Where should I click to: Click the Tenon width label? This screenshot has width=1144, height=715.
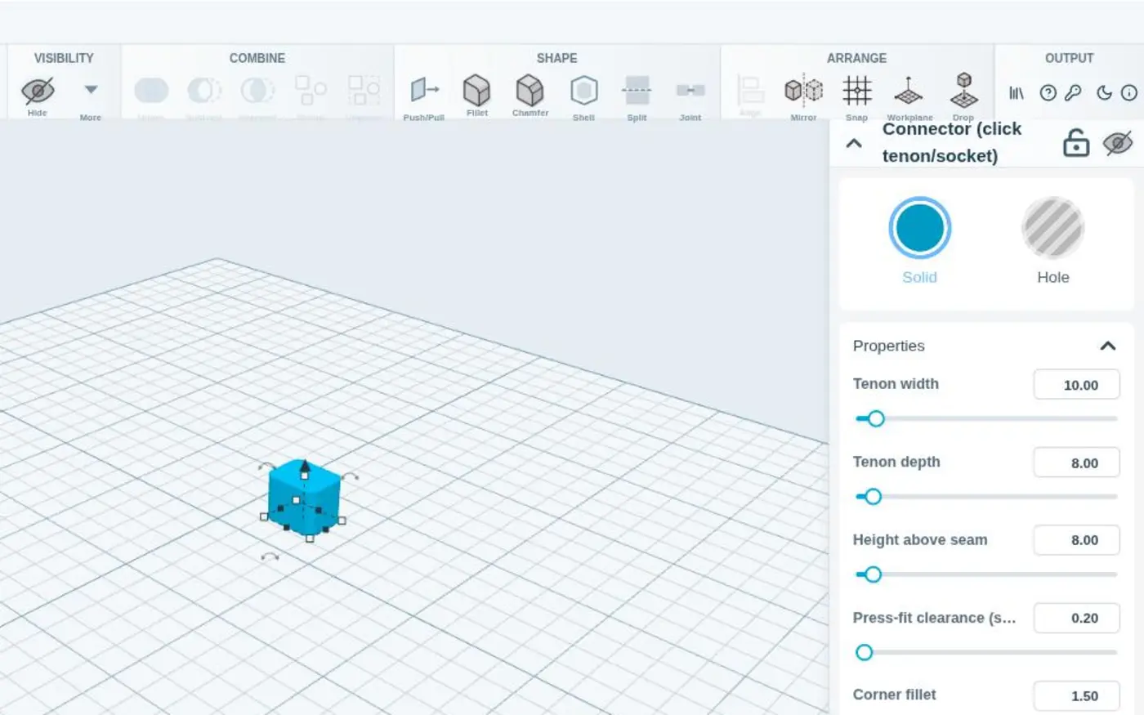896,384
